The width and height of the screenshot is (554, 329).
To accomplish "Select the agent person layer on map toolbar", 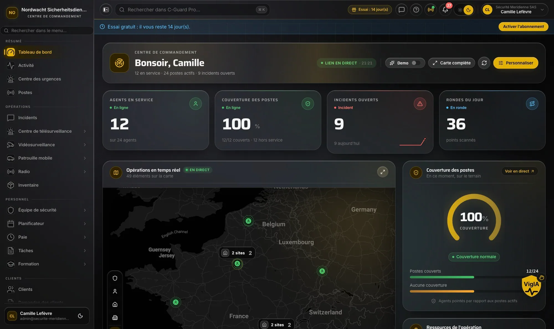I will coord(115,291).
